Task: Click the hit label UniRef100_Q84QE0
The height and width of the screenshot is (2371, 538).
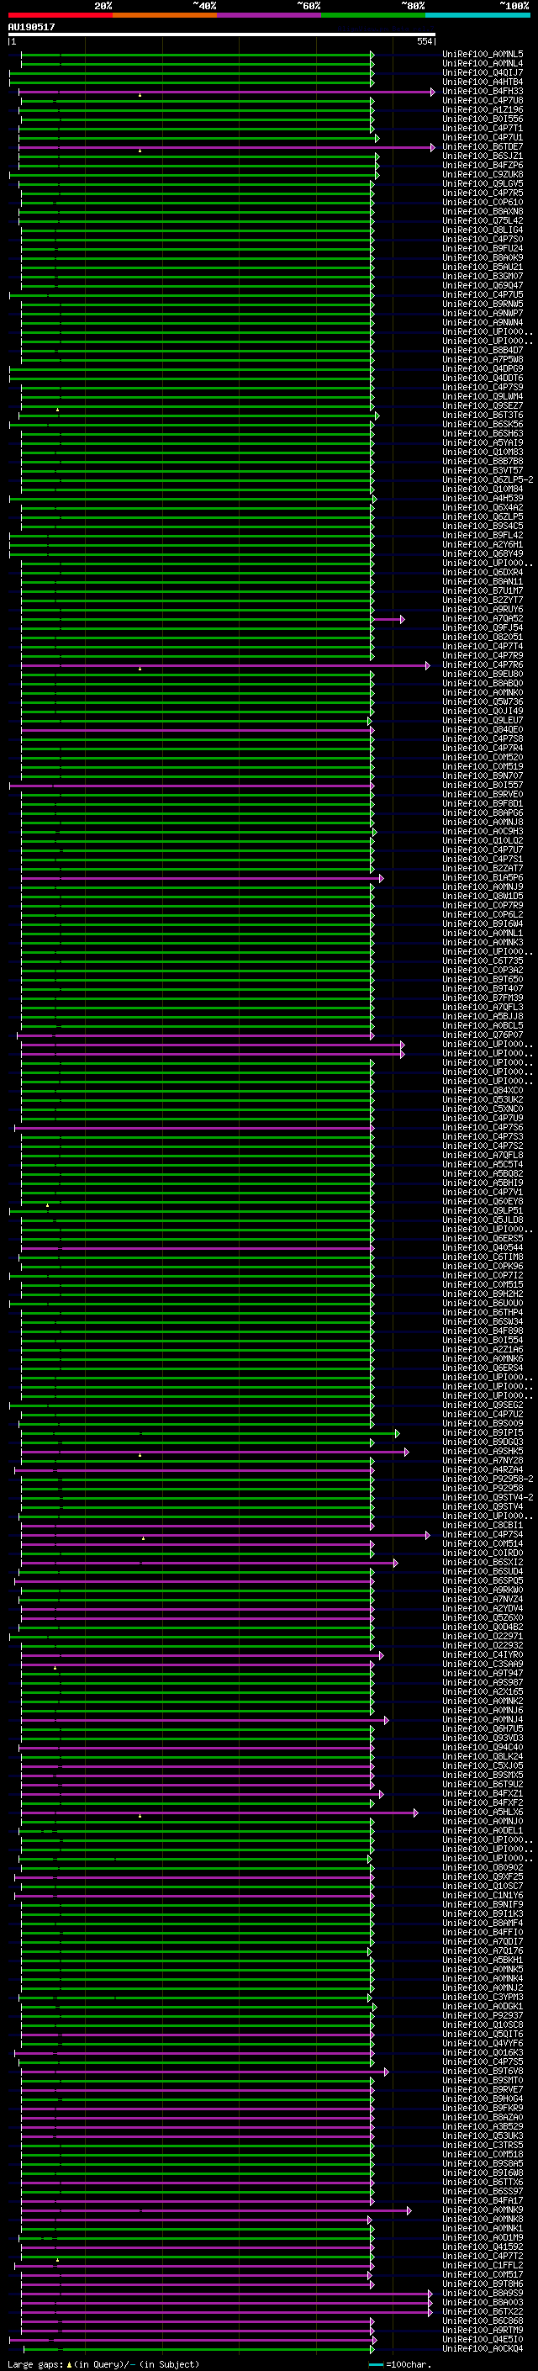Action: 483,730
